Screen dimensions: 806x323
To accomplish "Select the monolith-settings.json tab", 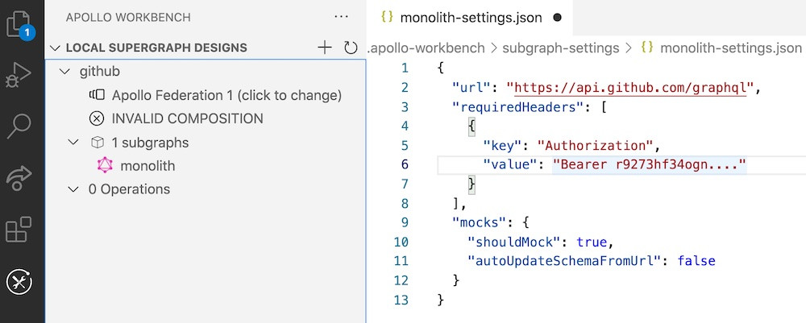I will click(471, 18).
